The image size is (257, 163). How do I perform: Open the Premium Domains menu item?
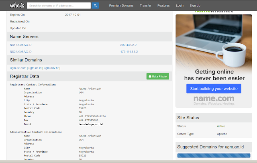click(121, 6)
